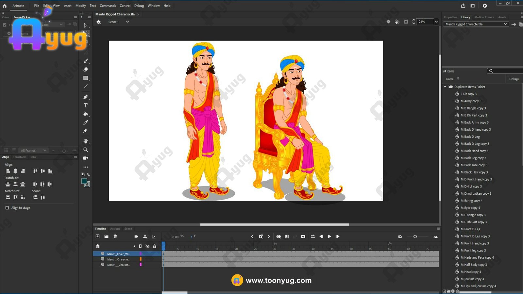Open the File menu

pyautogui.click(x=37, y=6)
